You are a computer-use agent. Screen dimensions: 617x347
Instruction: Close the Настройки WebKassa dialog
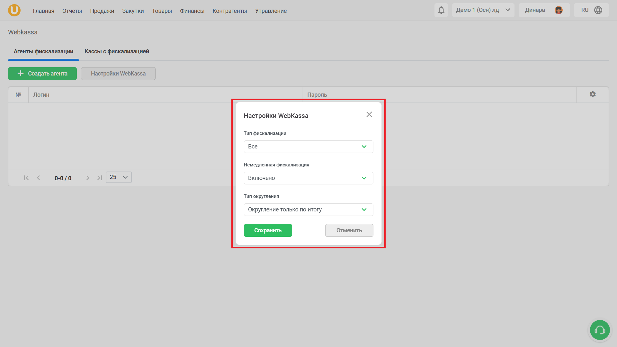coord(369,115)
